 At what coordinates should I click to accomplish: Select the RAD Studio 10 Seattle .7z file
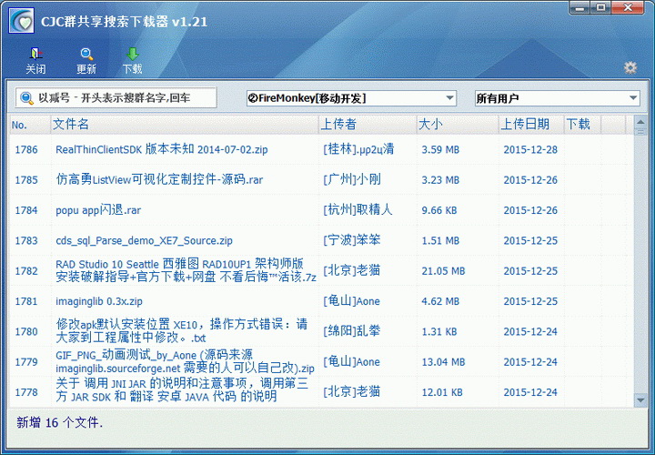coord(186,270)
